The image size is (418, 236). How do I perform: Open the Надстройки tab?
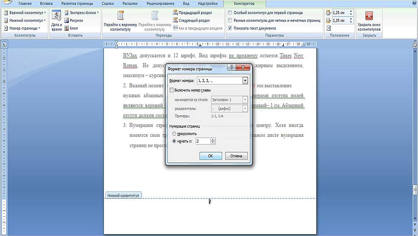(x=208, y=4)
